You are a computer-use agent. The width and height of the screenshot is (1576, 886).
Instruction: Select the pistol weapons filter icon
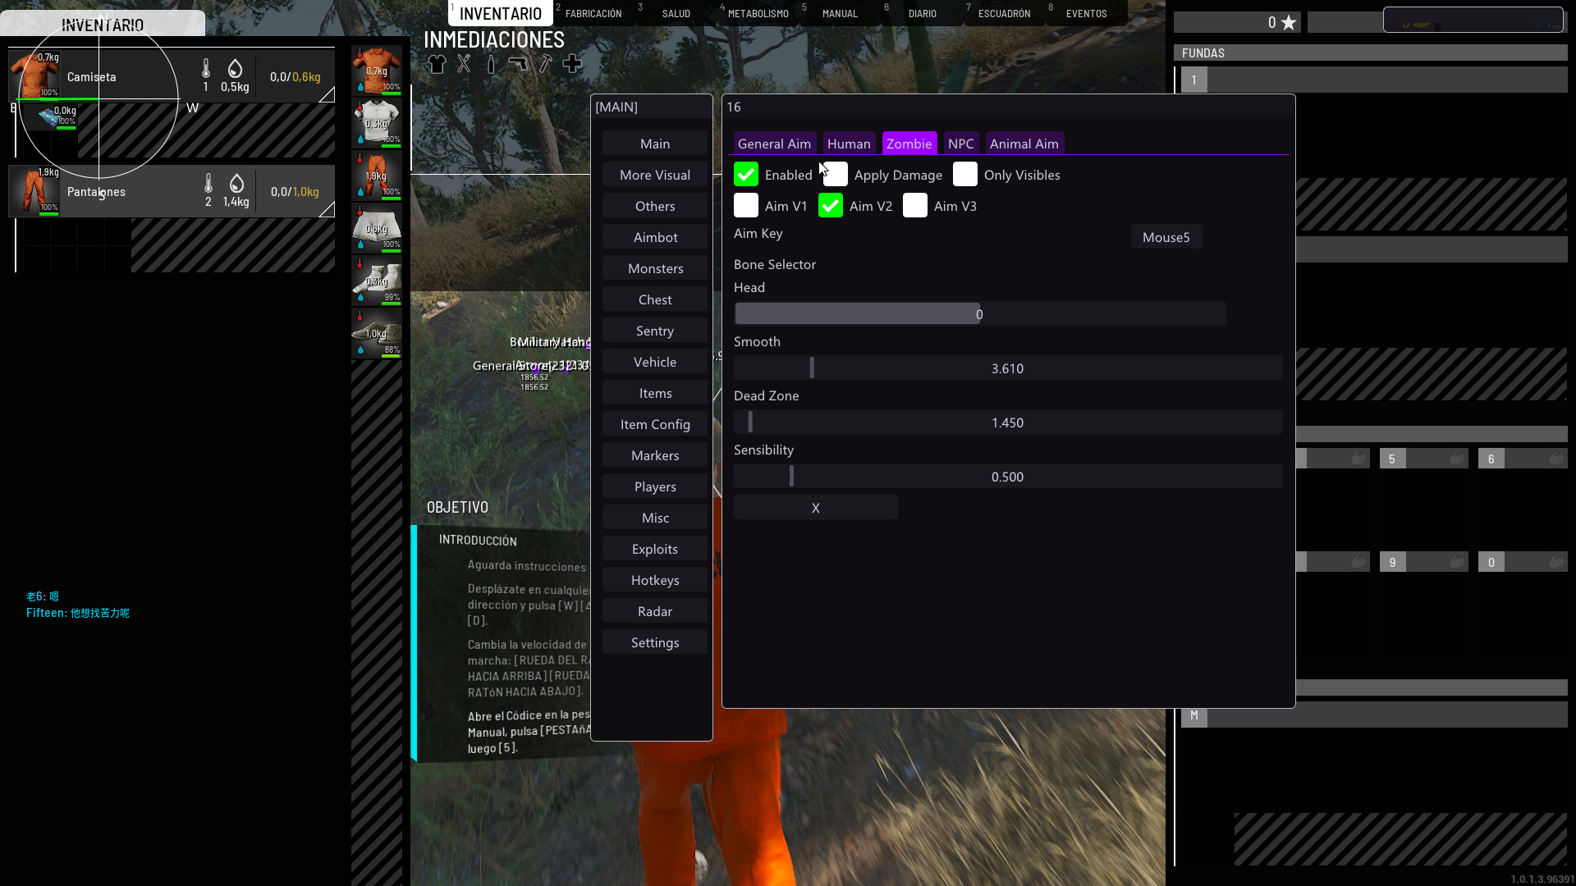coord(518,64)
